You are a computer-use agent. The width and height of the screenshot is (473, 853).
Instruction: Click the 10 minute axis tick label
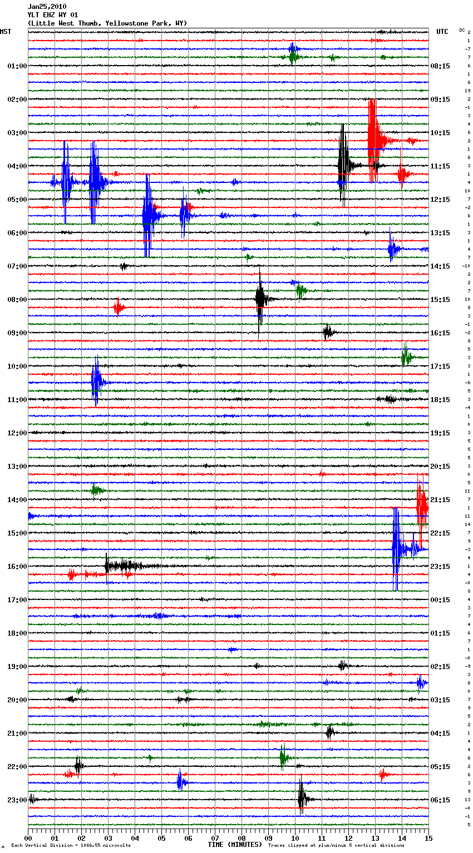click(295, 837)
